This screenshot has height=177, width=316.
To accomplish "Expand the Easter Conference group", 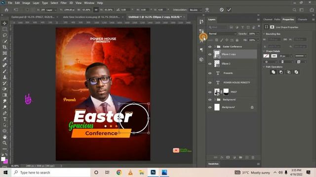I will (215, 47).
